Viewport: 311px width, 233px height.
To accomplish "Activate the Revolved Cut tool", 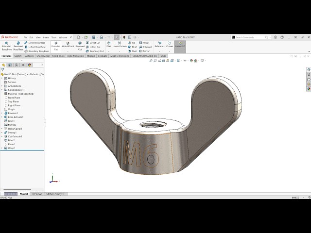I will click(80, 46).
